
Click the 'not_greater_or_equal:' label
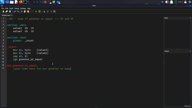coord(22,66)
